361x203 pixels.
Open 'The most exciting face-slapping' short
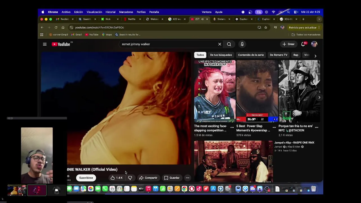215,91
